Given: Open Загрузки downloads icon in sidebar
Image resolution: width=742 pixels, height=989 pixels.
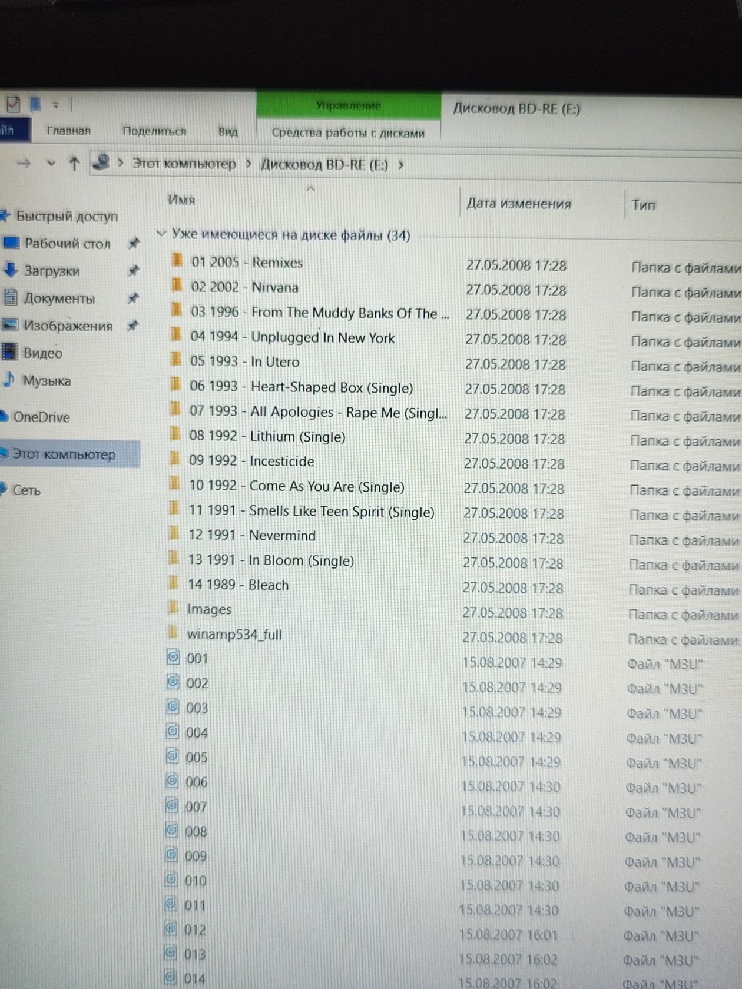Looking at the screenshot, I should [x=11, y=270].
